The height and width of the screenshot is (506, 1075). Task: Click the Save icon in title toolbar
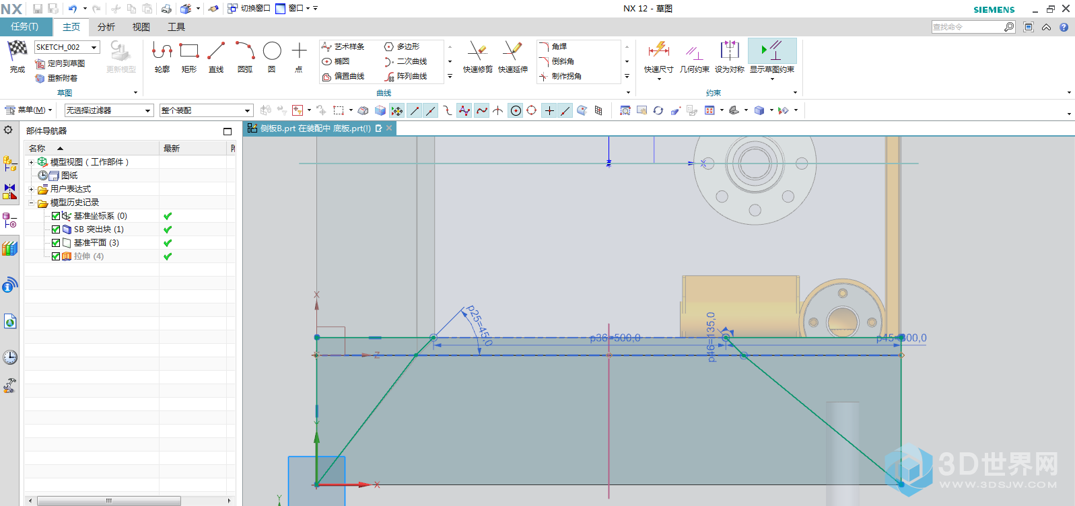[38, 9]
